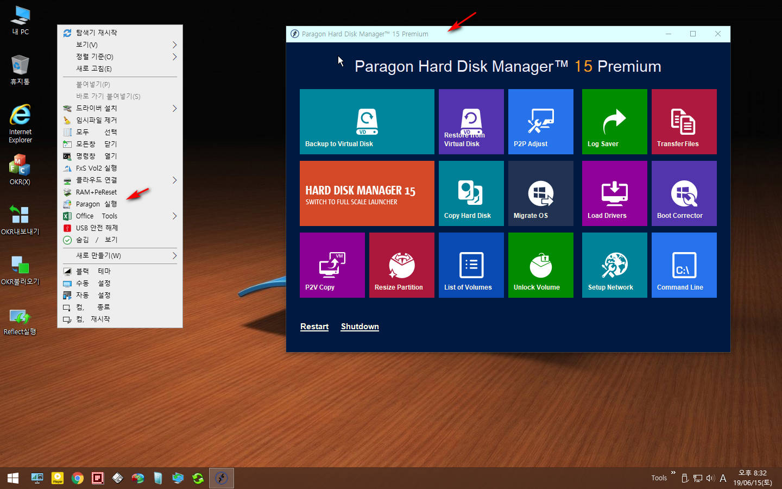Select FxS Vol2 실행 menu entry

point(120,168)
